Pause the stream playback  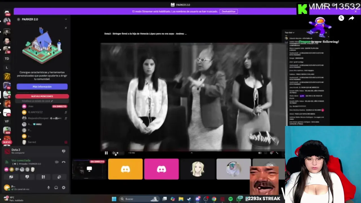click(x=106, y=153)
